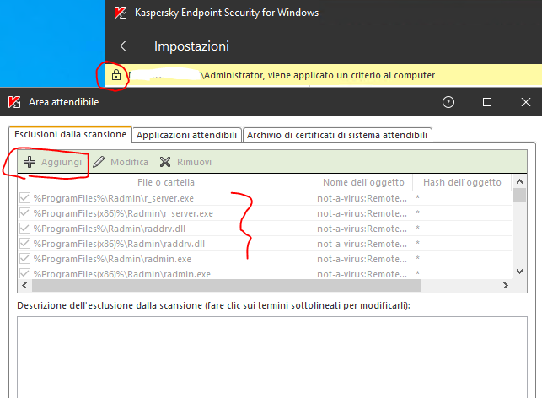Open help with the question mark icon

448,102
